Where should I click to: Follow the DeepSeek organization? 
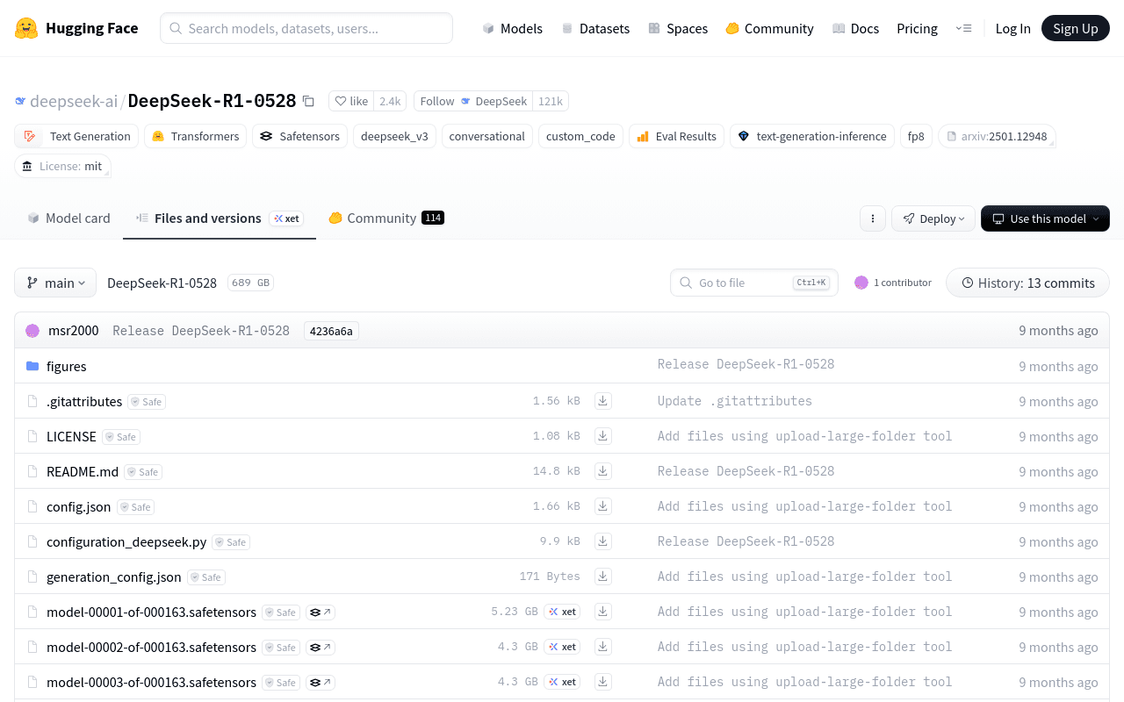(473, 101)
